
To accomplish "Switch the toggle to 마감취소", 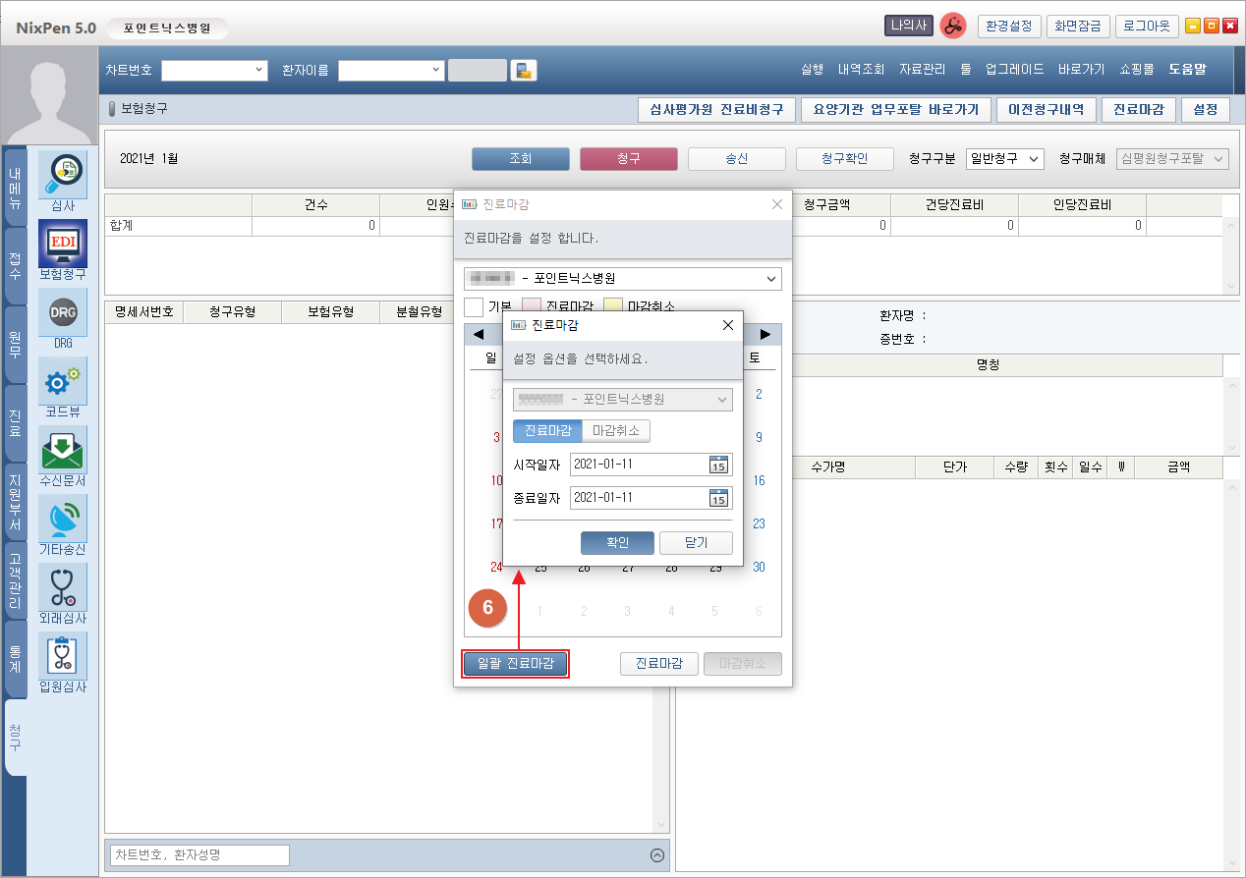I will 616,431.
